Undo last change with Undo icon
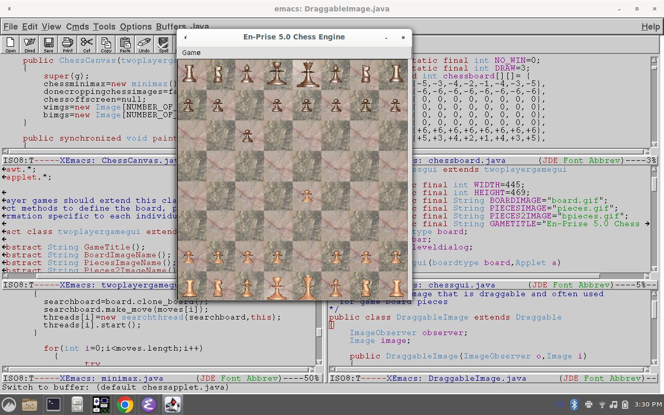The image size is (664, 415). (x=144, y=45)
